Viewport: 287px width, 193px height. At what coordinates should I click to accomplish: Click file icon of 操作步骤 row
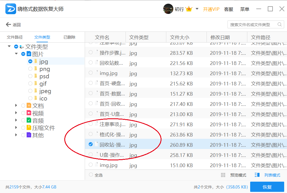(x=96, y=53)
